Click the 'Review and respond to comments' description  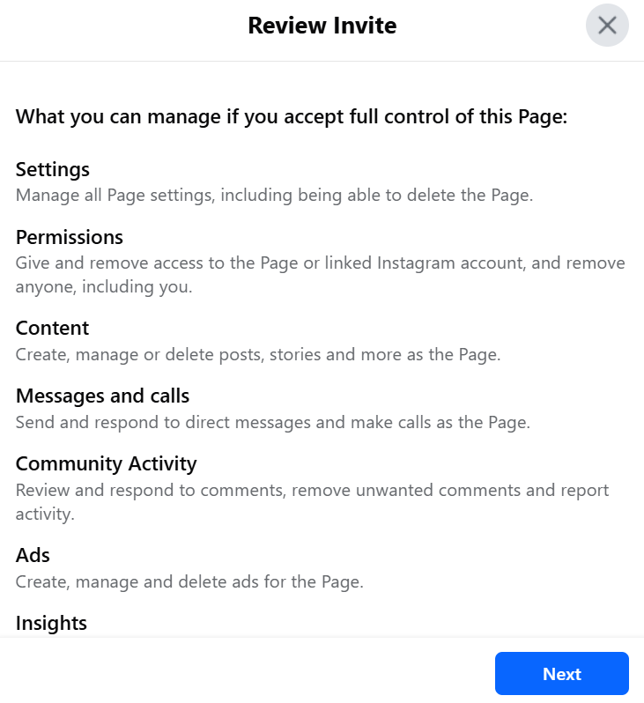(x=312, y=490)
